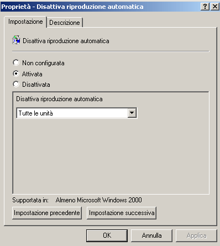
Task: Switch to the Impostazione tab
Action: (x=25, y=22)
